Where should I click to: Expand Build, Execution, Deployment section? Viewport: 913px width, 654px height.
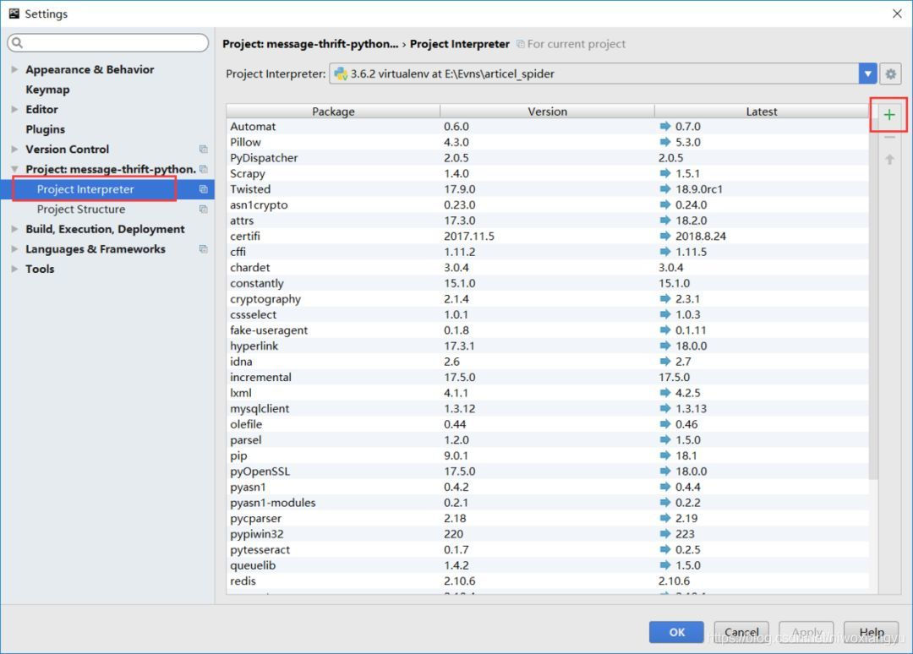pos(14,229)
